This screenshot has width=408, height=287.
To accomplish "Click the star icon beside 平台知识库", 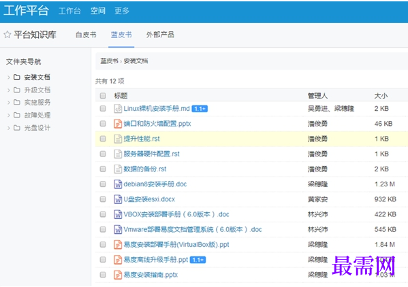I will [7, 35].
